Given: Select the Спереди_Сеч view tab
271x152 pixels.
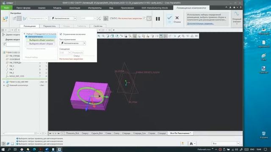Looking at the screenshot, I should pyautogui.click(x=139, y=133).
